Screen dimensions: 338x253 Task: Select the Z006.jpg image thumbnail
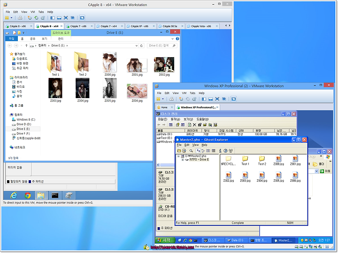point(137,92)
